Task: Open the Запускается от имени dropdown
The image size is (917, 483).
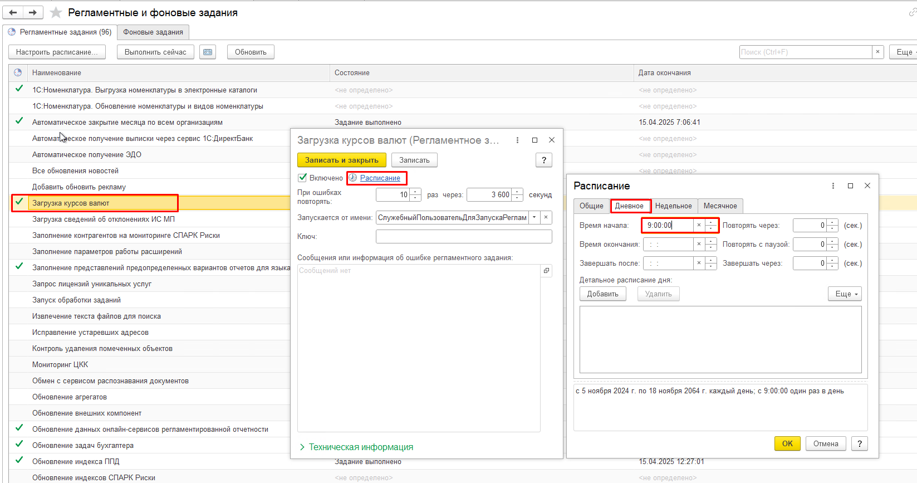Action: [x=534, y=217]
